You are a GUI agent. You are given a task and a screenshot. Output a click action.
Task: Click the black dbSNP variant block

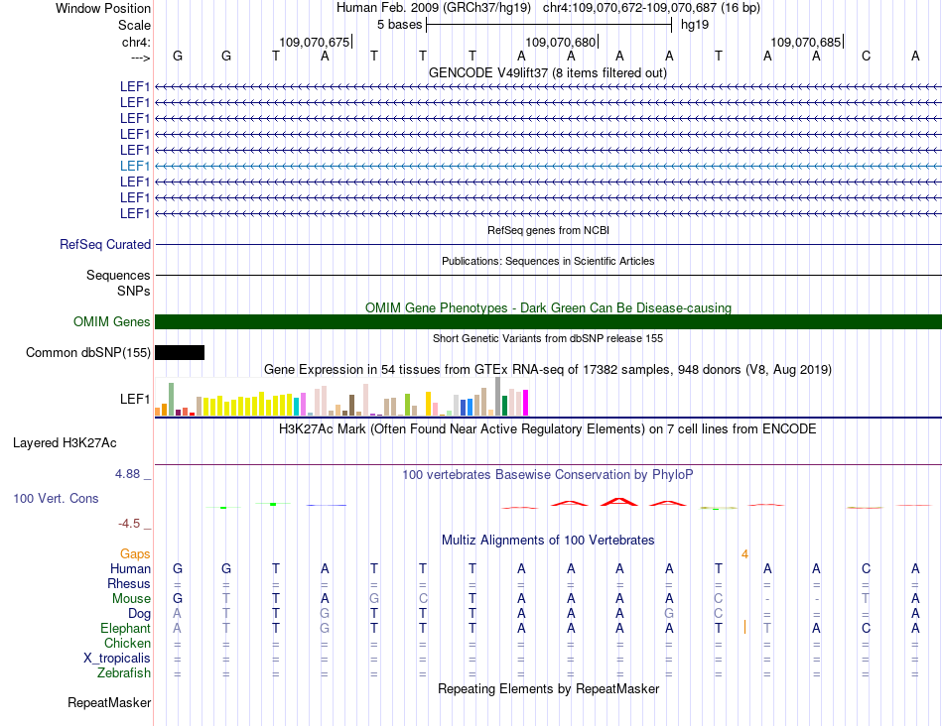(x=180, y=353)
